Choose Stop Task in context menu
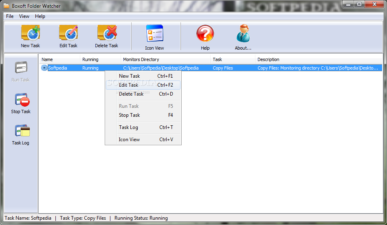387x225 pixels. click(x=143, y=115)
